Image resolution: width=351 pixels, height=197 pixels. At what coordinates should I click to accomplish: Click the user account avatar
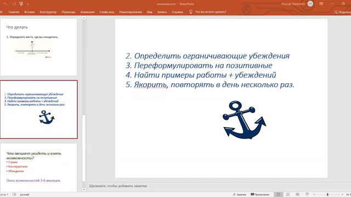pyautogui.click(x=310, y=4)
